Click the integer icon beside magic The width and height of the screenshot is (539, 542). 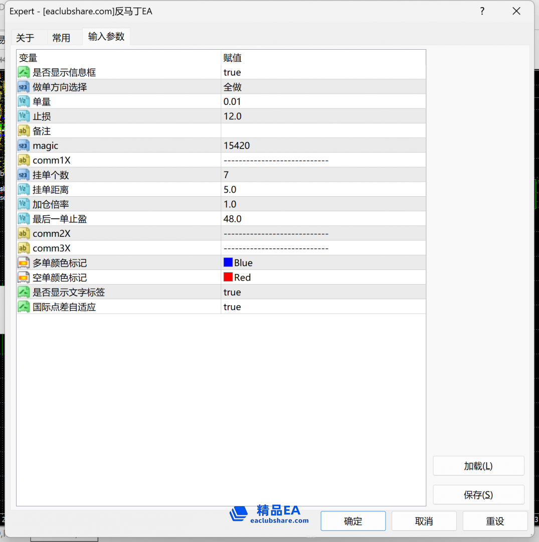[x=24, y=146]
